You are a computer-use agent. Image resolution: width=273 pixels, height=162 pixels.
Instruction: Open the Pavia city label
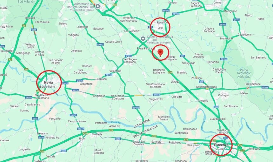click(x=48, y=82)
